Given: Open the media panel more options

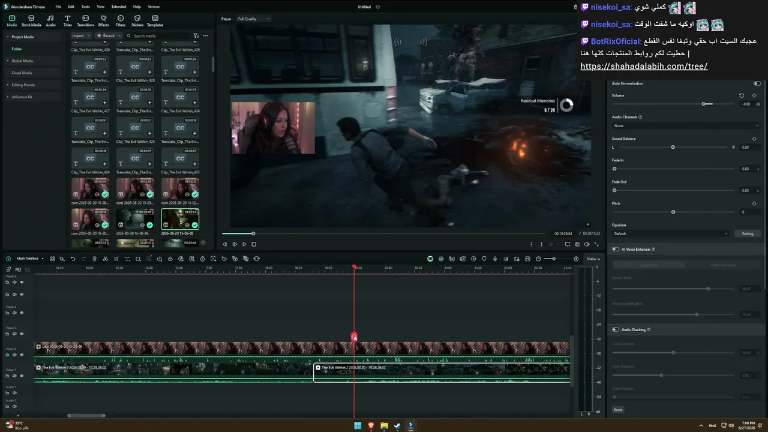Looking at the screenshot, I should tap(206, 36).
